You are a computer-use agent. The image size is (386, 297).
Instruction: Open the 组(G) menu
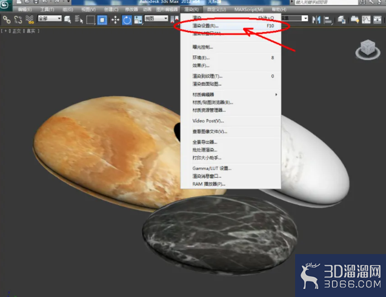[x=68, y=10]
